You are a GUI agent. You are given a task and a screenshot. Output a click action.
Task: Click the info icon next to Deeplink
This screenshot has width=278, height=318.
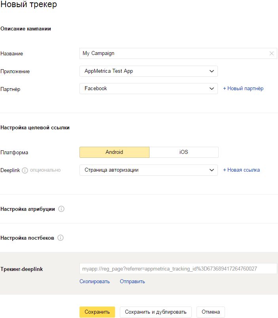(x=25, y=170)
